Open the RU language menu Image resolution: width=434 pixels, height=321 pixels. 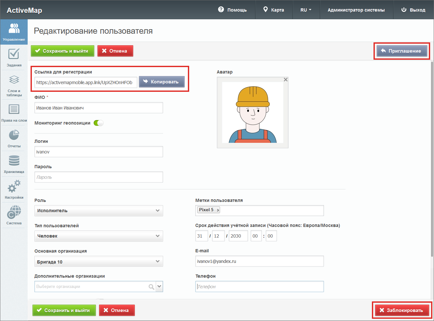point(306,10)
